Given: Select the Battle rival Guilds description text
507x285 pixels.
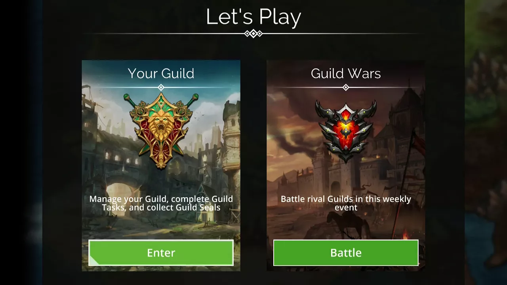Looking at the screenshot, I should [x=346, y=203].
